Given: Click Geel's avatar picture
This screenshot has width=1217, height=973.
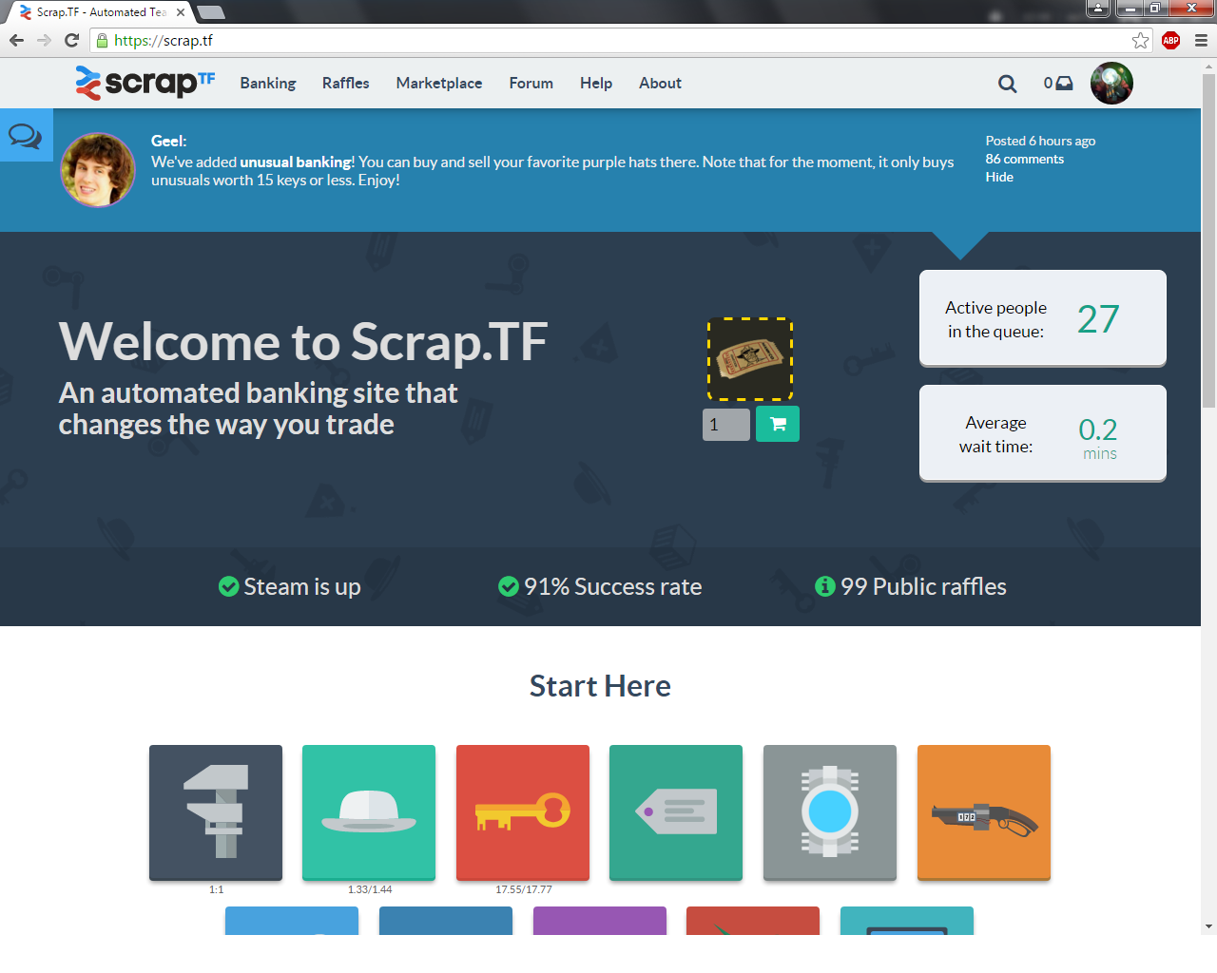Looking at the screenshot, I should [98, 170].
